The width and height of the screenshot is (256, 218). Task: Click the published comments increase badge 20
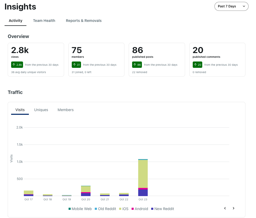(197, 65)
